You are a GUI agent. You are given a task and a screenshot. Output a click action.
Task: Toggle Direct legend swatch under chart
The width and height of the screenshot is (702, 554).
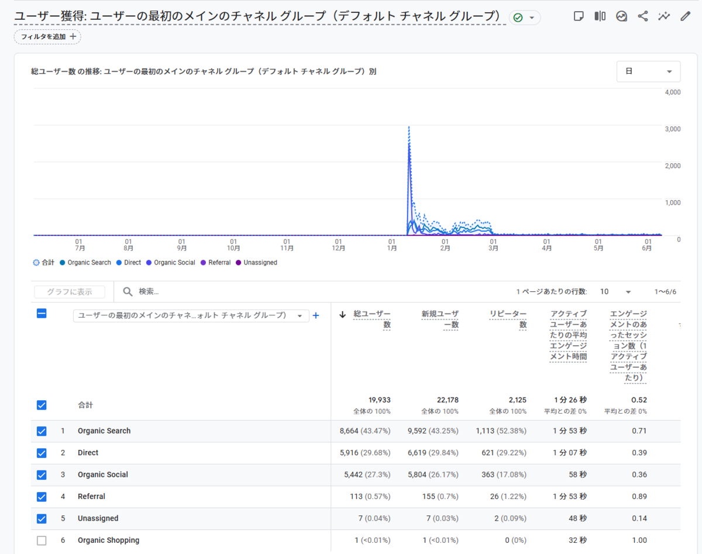(119, 263)
